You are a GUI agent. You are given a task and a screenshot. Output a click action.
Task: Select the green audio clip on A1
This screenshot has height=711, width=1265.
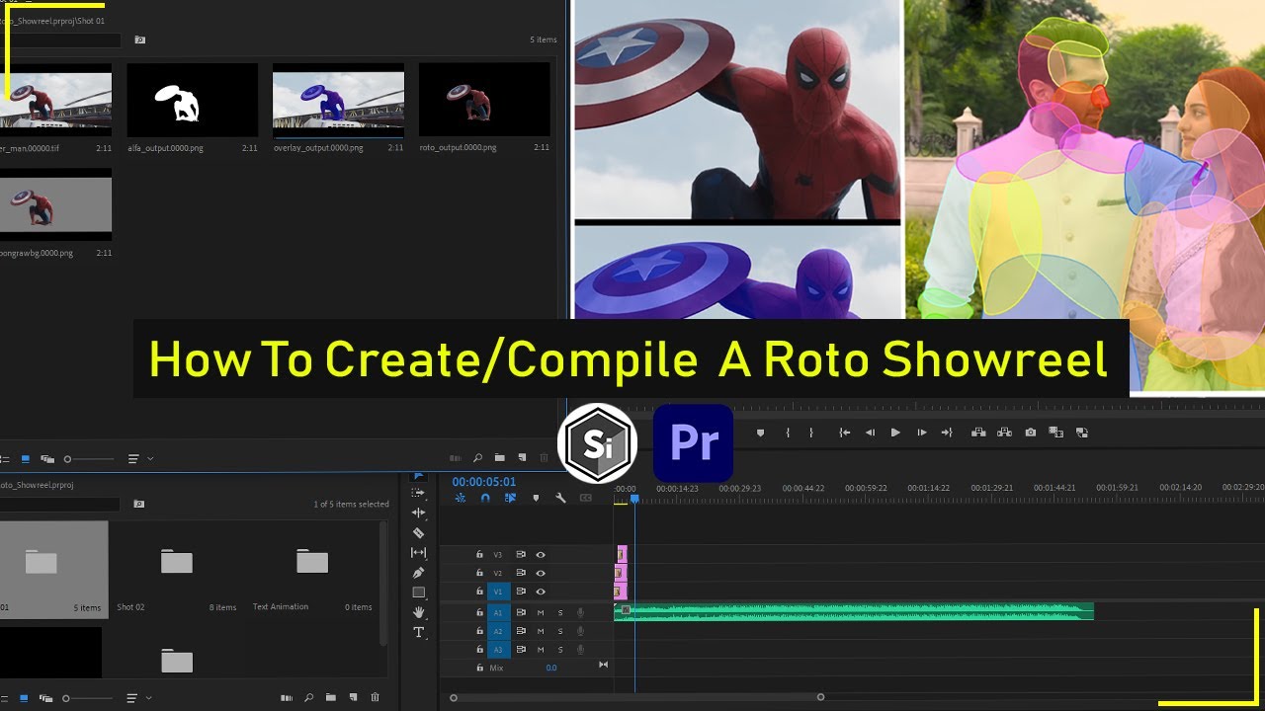854,611
